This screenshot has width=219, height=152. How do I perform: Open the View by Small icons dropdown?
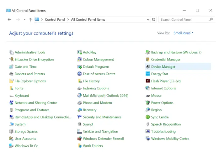pos(183,33)
